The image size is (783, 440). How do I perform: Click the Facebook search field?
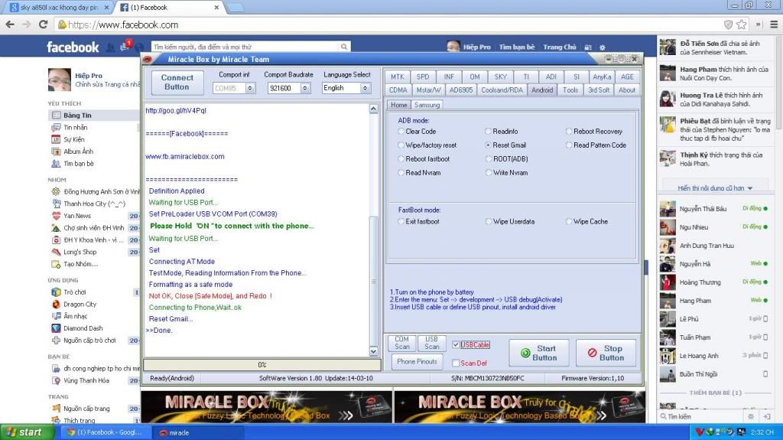[245, 47]
